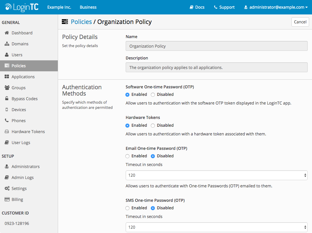312x233 pixels.
Task: Click the Support phone icon in header
Action: coord(216,7)
